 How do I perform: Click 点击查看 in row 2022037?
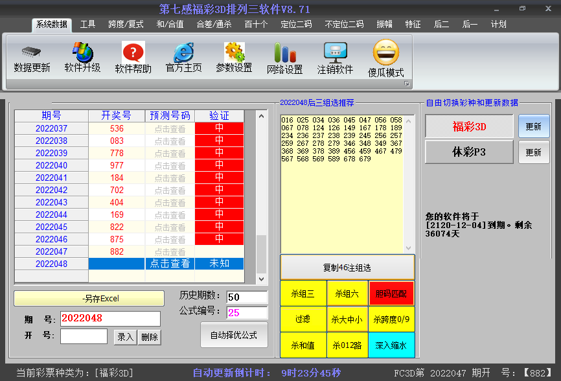point(170,128)
